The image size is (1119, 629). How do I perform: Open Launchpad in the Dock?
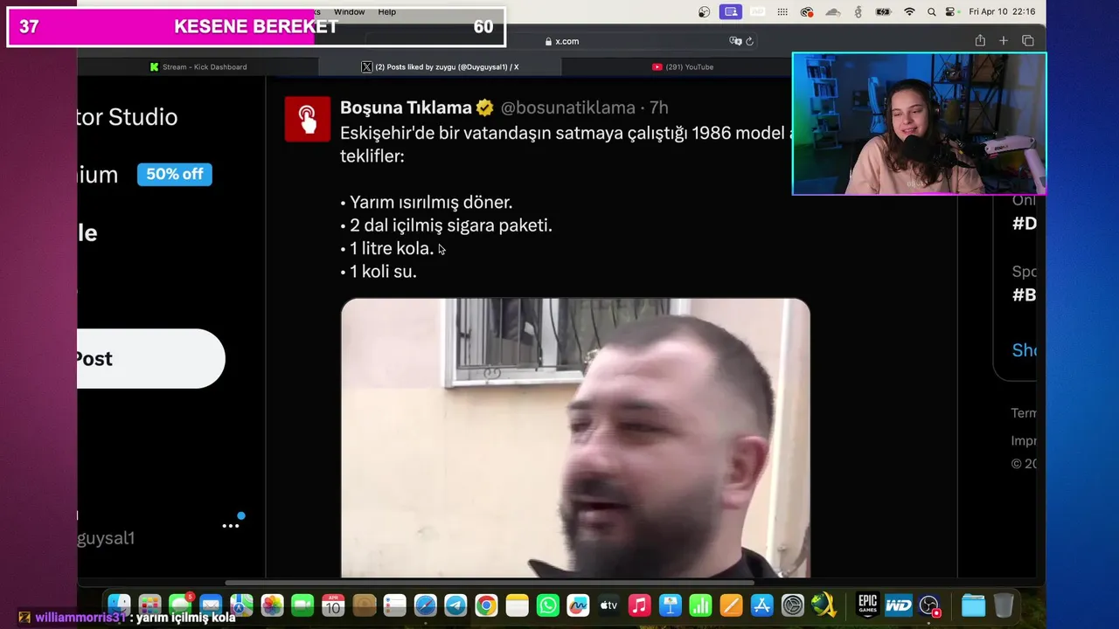pos(149,605)
